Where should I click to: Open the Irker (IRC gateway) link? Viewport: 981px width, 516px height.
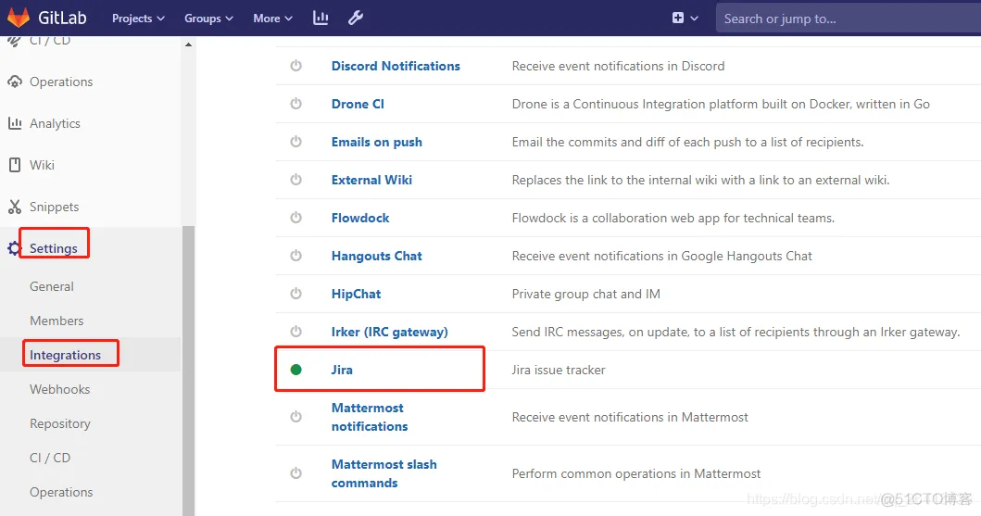pyautogui.click(x=390, y=332)
